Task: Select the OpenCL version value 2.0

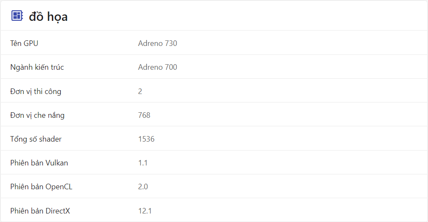Action: pos(143,186)
